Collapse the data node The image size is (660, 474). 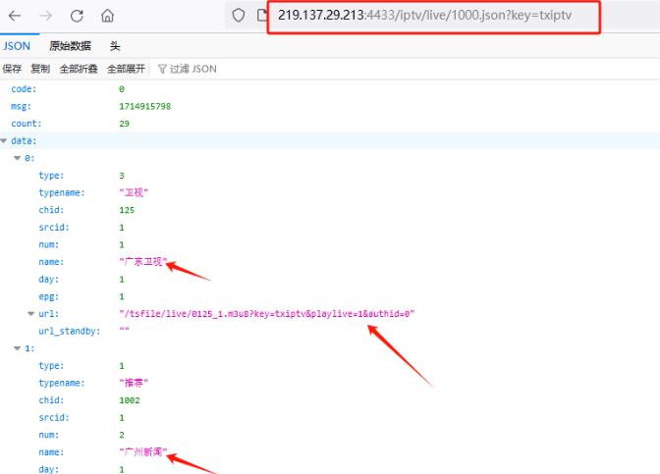pyautogui.click(x=5, y=140)
